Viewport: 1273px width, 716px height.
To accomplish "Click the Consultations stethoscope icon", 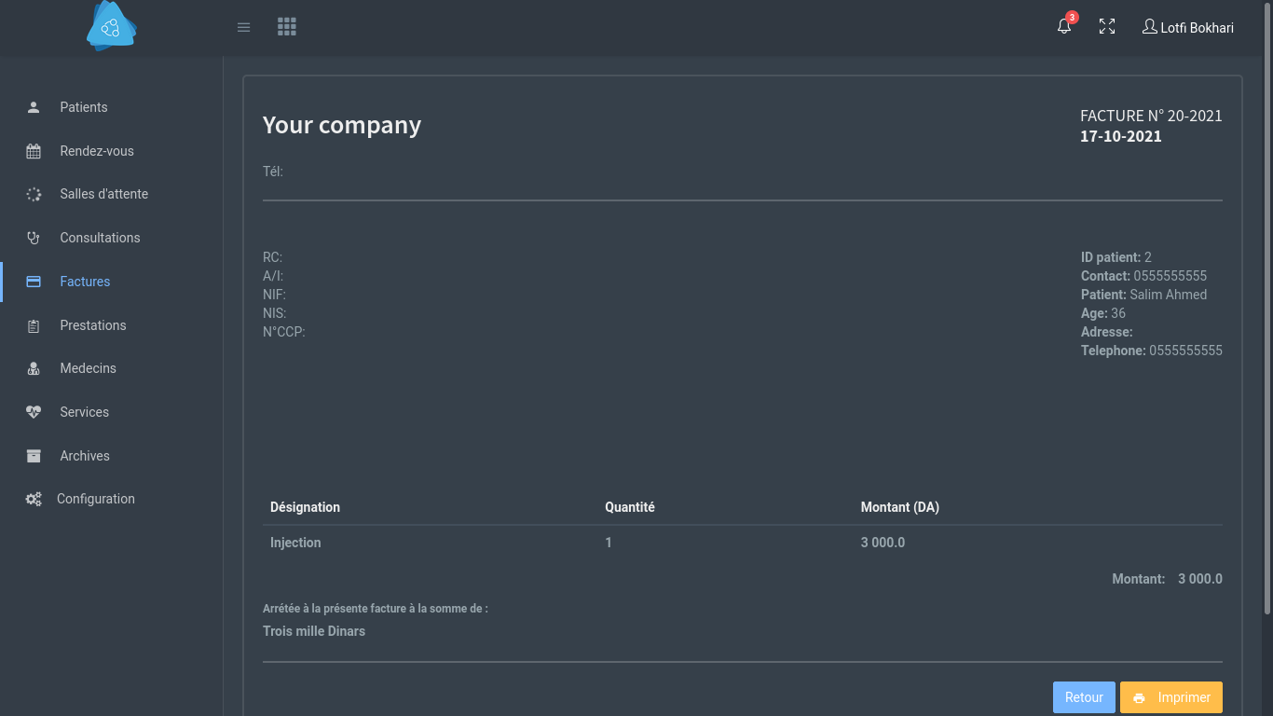I will (x=34, y=238).
